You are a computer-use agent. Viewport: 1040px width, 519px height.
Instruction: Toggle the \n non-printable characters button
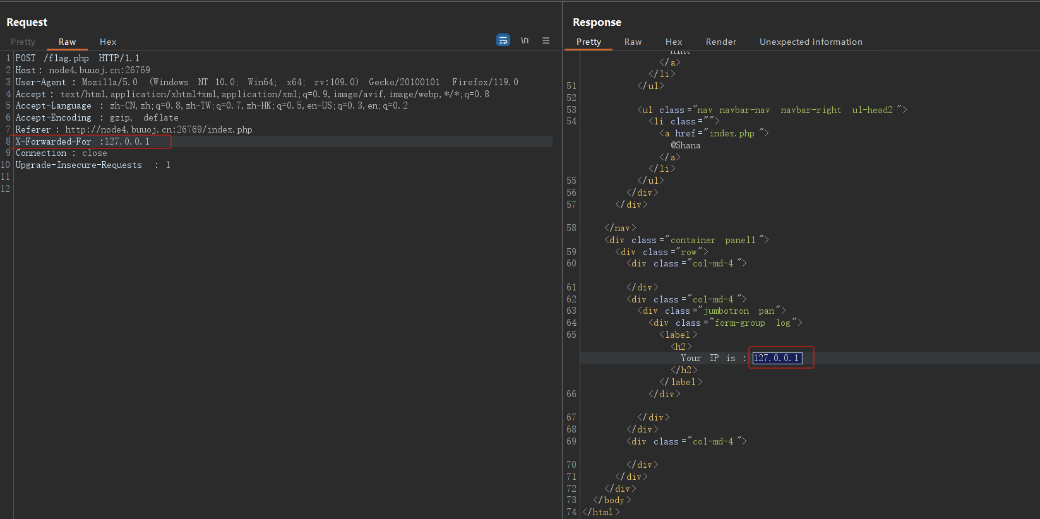pyautogui.click(x=525, y=40)
